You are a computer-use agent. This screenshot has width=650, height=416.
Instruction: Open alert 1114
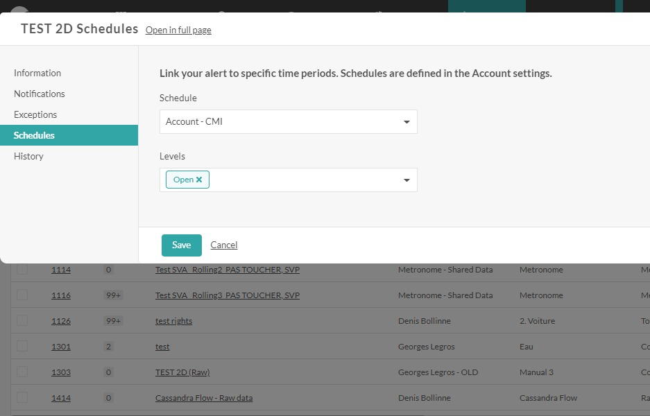click(x=61, y=270)
